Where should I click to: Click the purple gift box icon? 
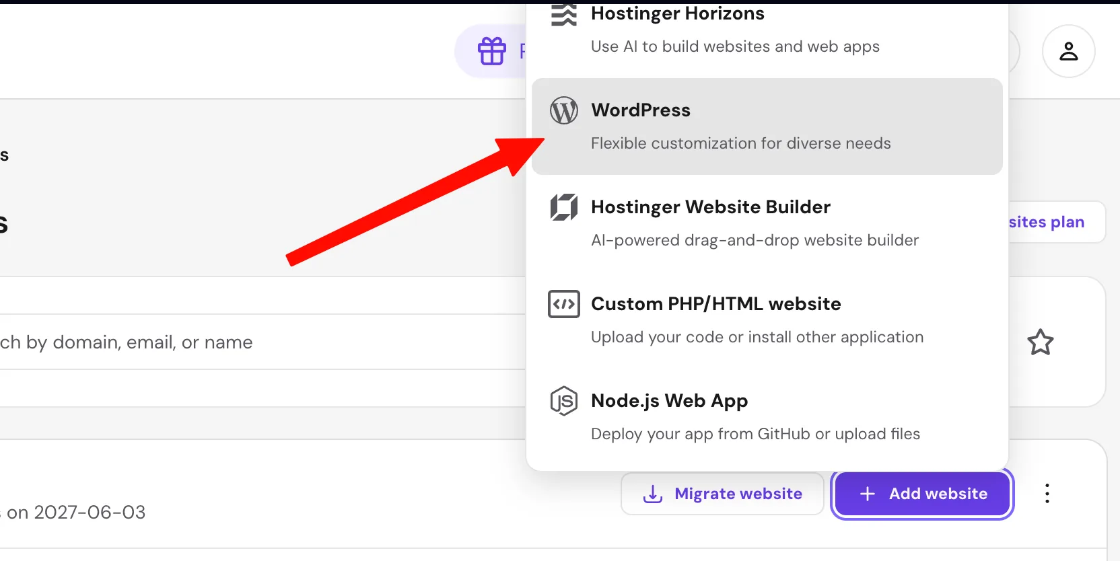coord(492,51)
